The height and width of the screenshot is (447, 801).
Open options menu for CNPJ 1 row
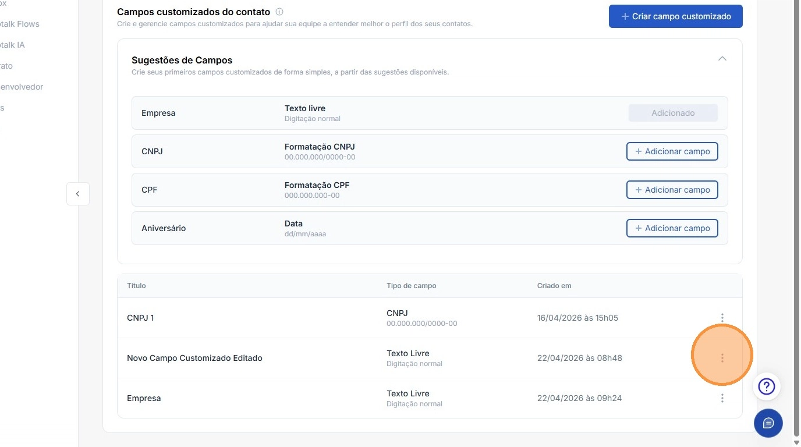(x=722, y=318)
